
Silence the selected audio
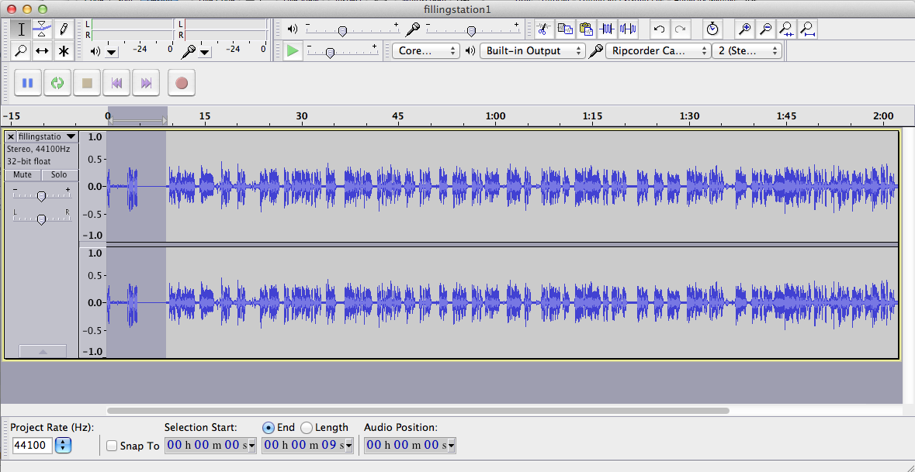pos(628,29)
